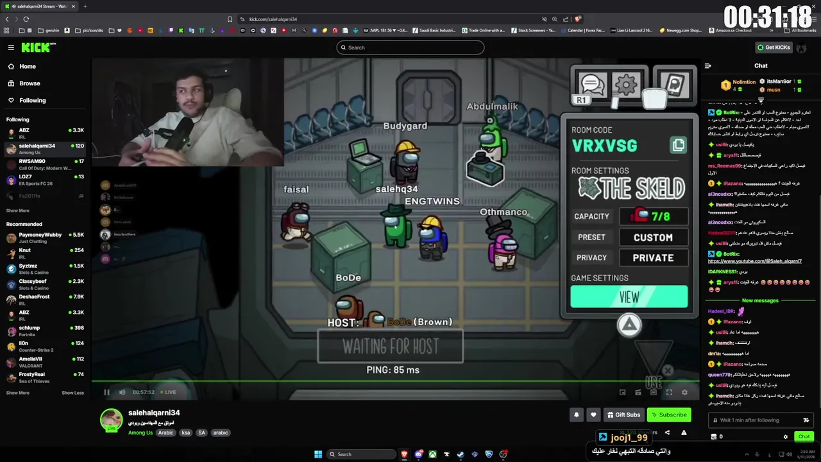Image resolution: width=821 pixels, height=462 pixels.
Task: Expand Recommended list with Show More
Action: coord(17,393)
